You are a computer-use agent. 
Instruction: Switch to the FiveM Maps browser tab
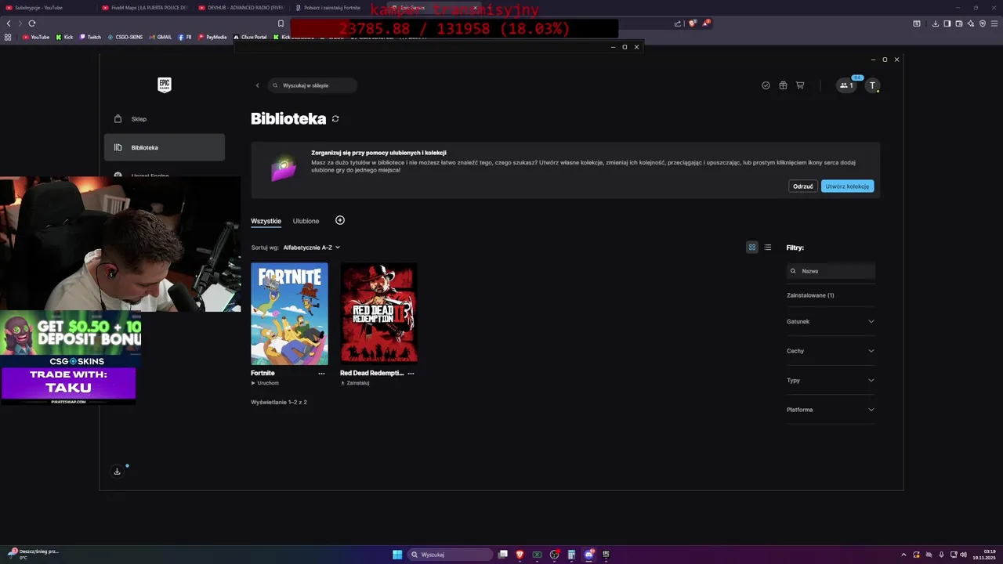pos(145,8)
